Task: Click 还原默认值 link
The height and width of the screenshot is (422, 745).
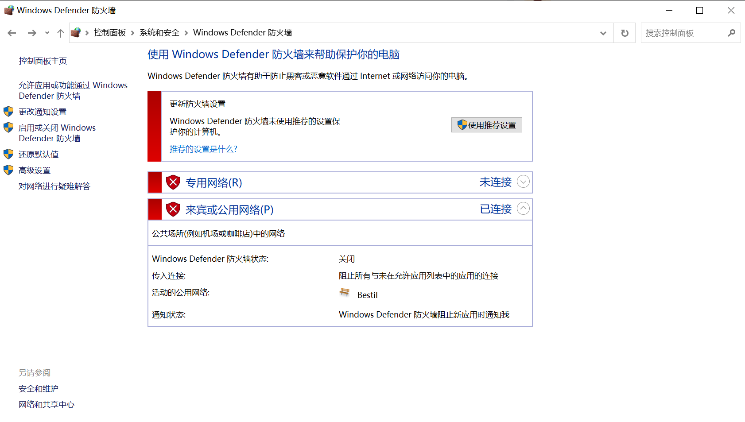Action: [x=39, y=155]
